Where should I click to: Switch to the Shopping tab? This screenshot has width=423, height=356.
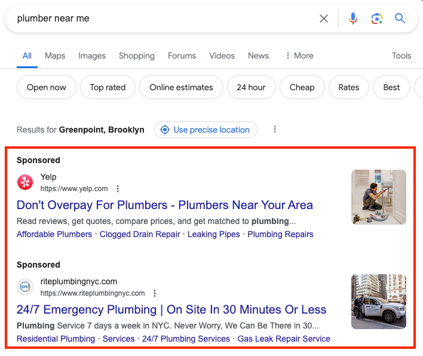point(137,56)
